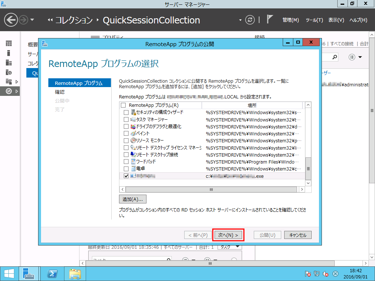Select the 確認 wizard step

(x=60, y=92)
